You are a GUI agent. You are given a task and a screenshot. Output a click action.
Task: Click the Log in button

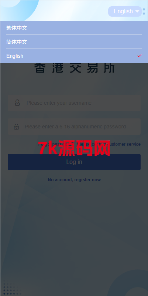point(74,162)
